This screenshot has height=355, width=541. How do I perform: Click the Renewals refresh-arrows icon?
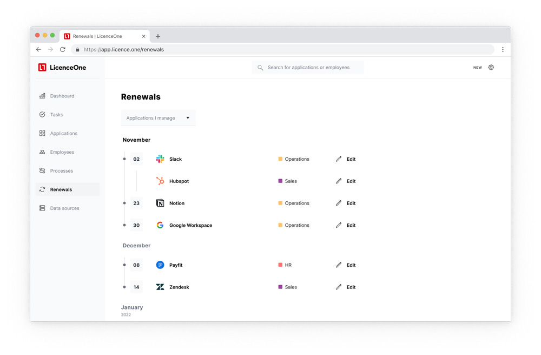42,189
